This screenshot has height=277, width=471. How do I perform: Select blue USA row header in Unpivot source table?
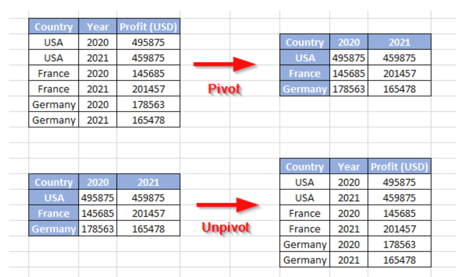pyautogui.click(x=54, y=198)
